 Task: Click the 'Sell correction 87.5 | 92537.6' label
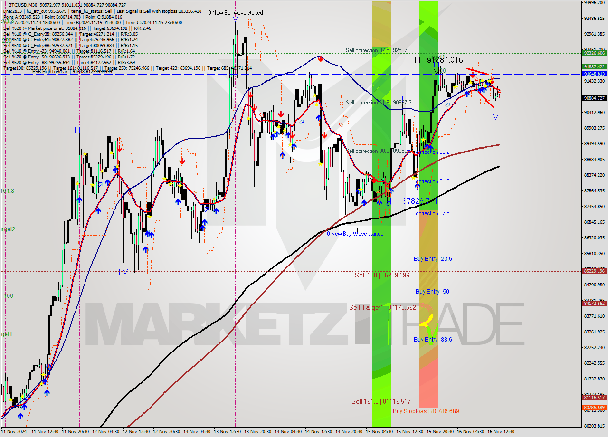pos(379,50)
